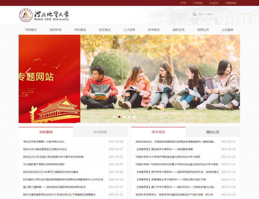Click the 专题网站 red banner image
The height and width of the screenshot is (199, 259).
pos(49,79)
